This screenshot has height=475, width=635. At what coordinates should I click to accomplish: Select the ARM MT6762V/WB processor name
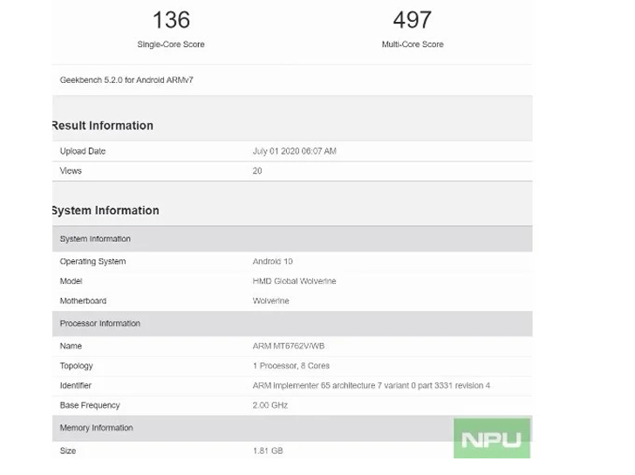tap(289, 346)
